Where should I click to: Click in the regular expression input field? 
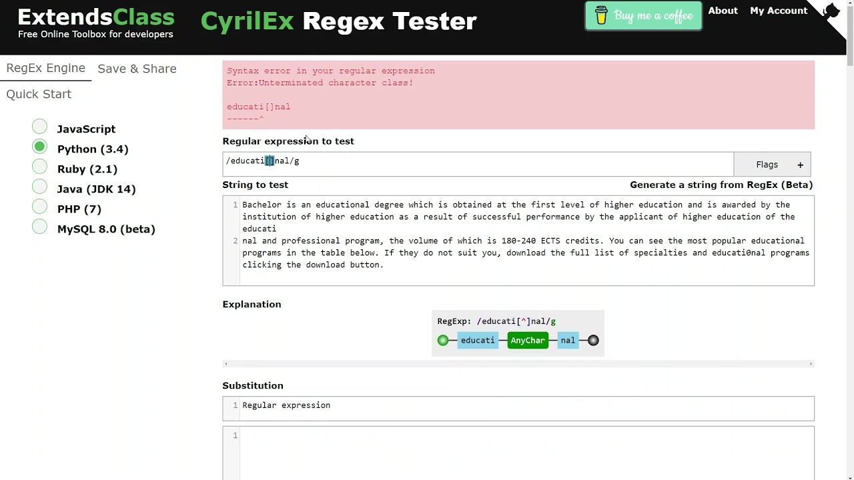[x=478, y=164]
